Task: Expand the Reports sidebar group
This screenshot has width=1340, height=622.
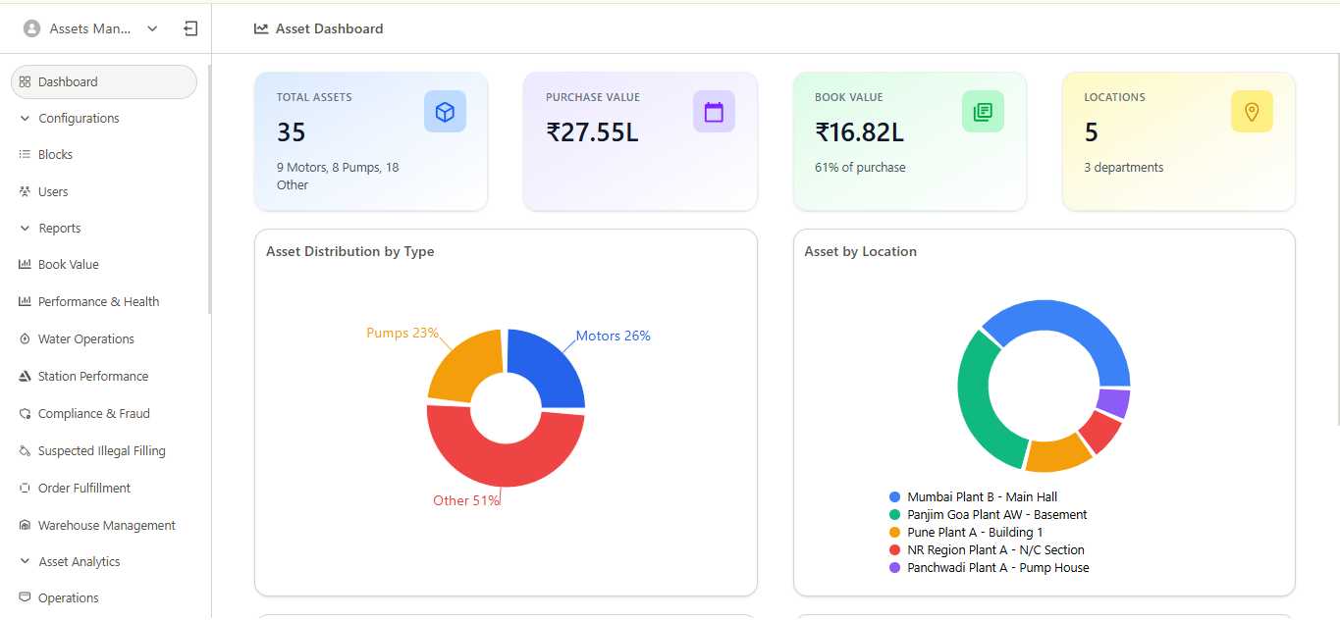Action: pyautogui.click(x=60, y=229)
